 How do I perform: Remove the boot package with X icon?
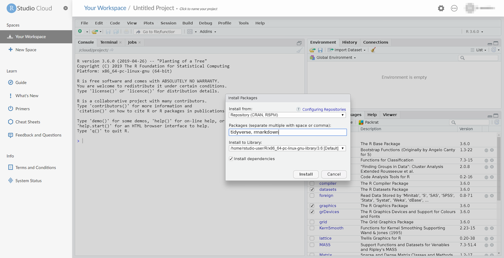click(492, 150)
